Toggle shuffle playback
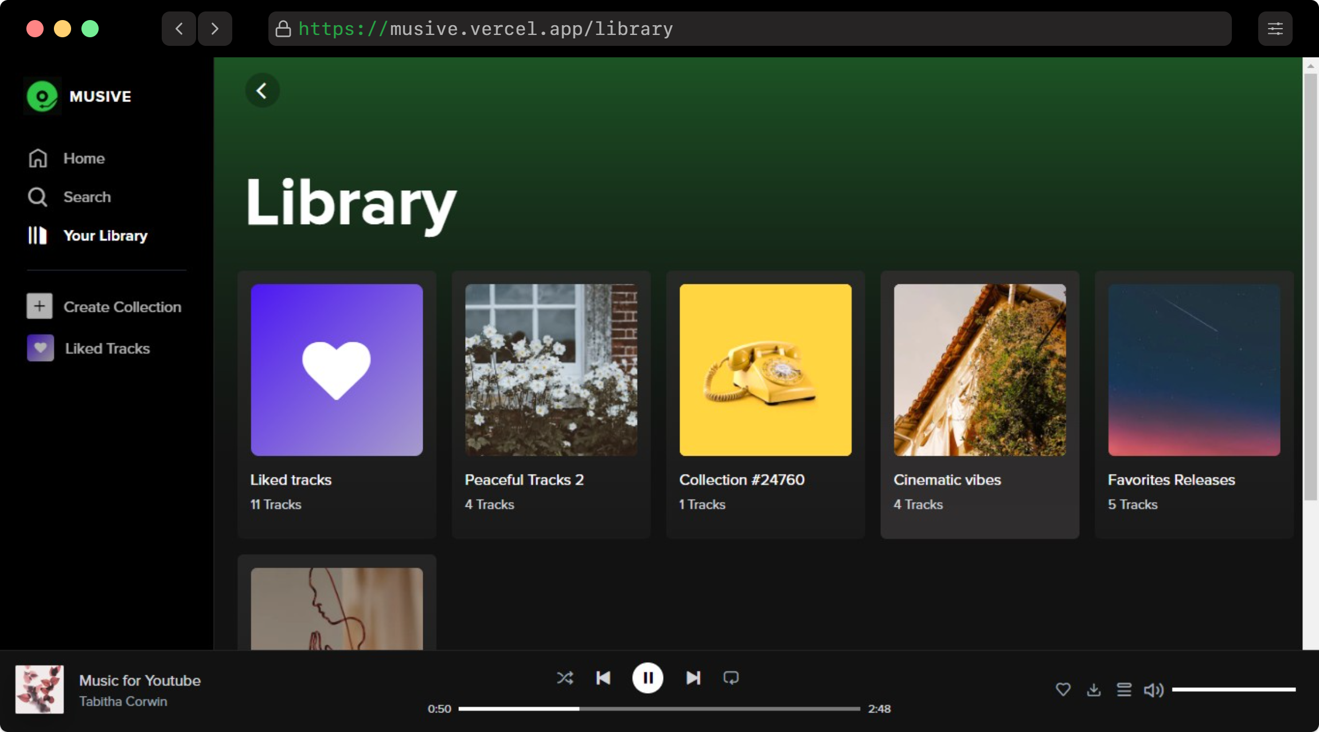Image resolution: width=1319 pixels, height=732 pixels. coord(564,678)
